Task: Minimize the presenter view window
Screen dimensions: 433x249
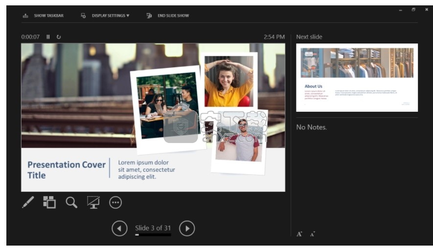Action: click(x=400, y=10)
